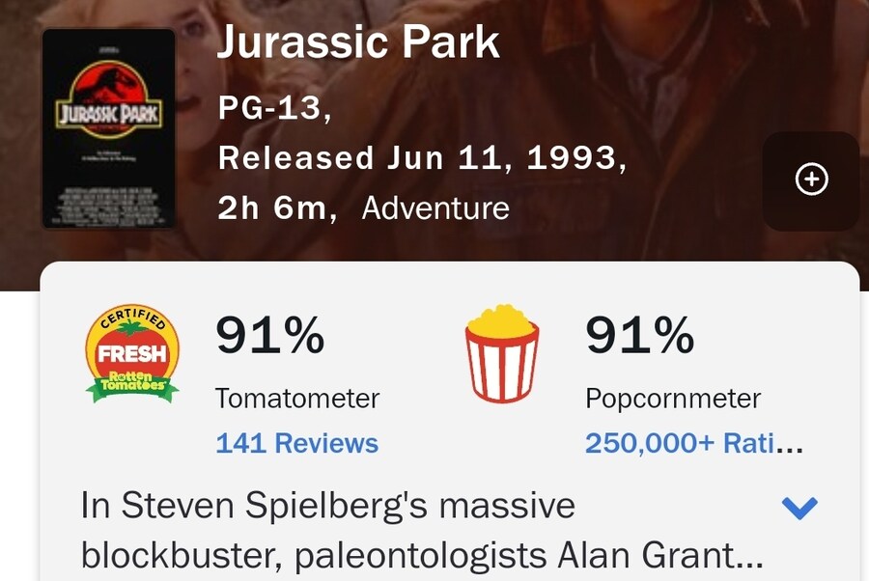869x581 pixels.
Task: Expand the synopsis with the blue chevron
Action: (x=799, y=508)
